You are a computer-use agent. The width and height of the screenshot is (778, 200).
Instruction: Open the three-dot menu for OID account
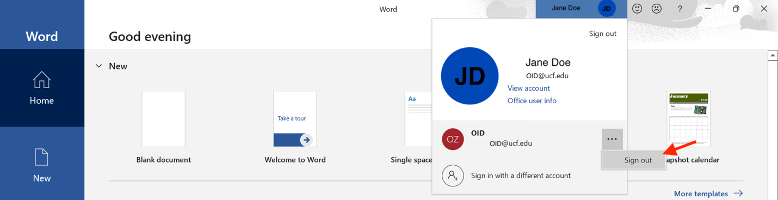(612, 139)
